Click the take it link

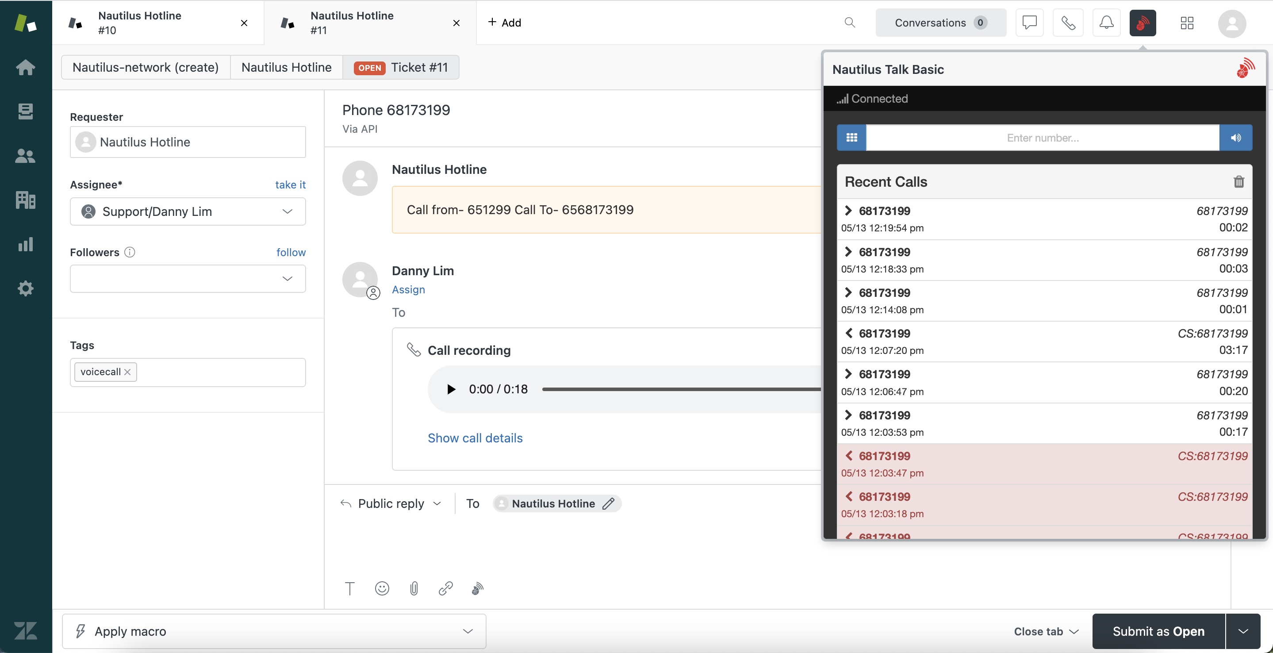[291, 184]
